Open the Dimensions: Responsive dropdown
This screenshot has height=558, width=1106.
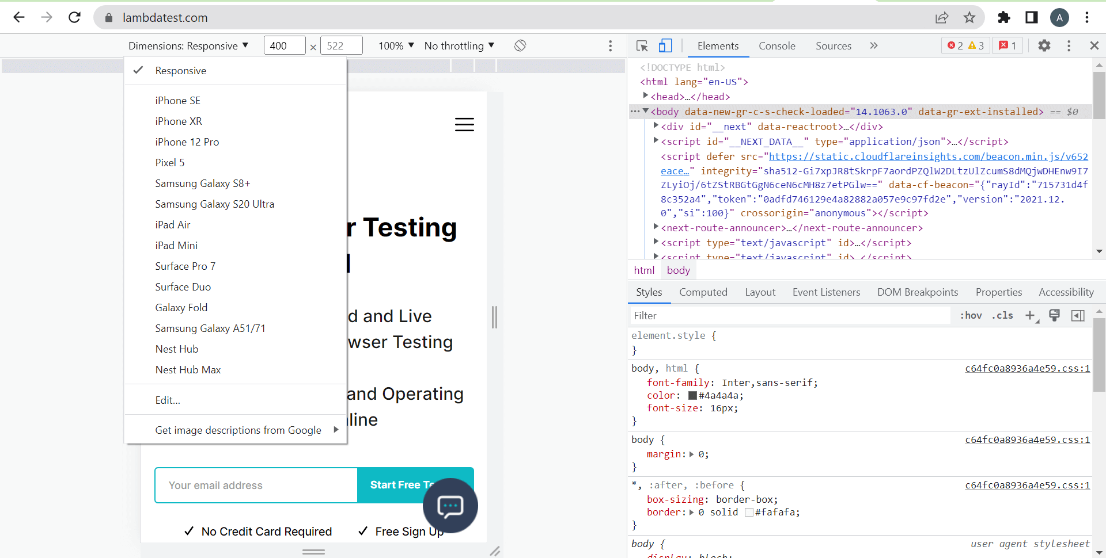(x=189, y=45)
